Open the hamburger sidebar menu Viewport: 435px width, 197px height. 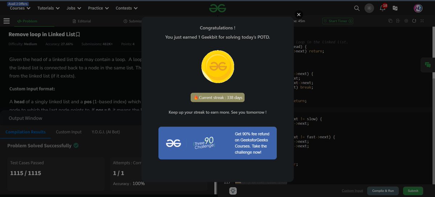tap(7, 21)
